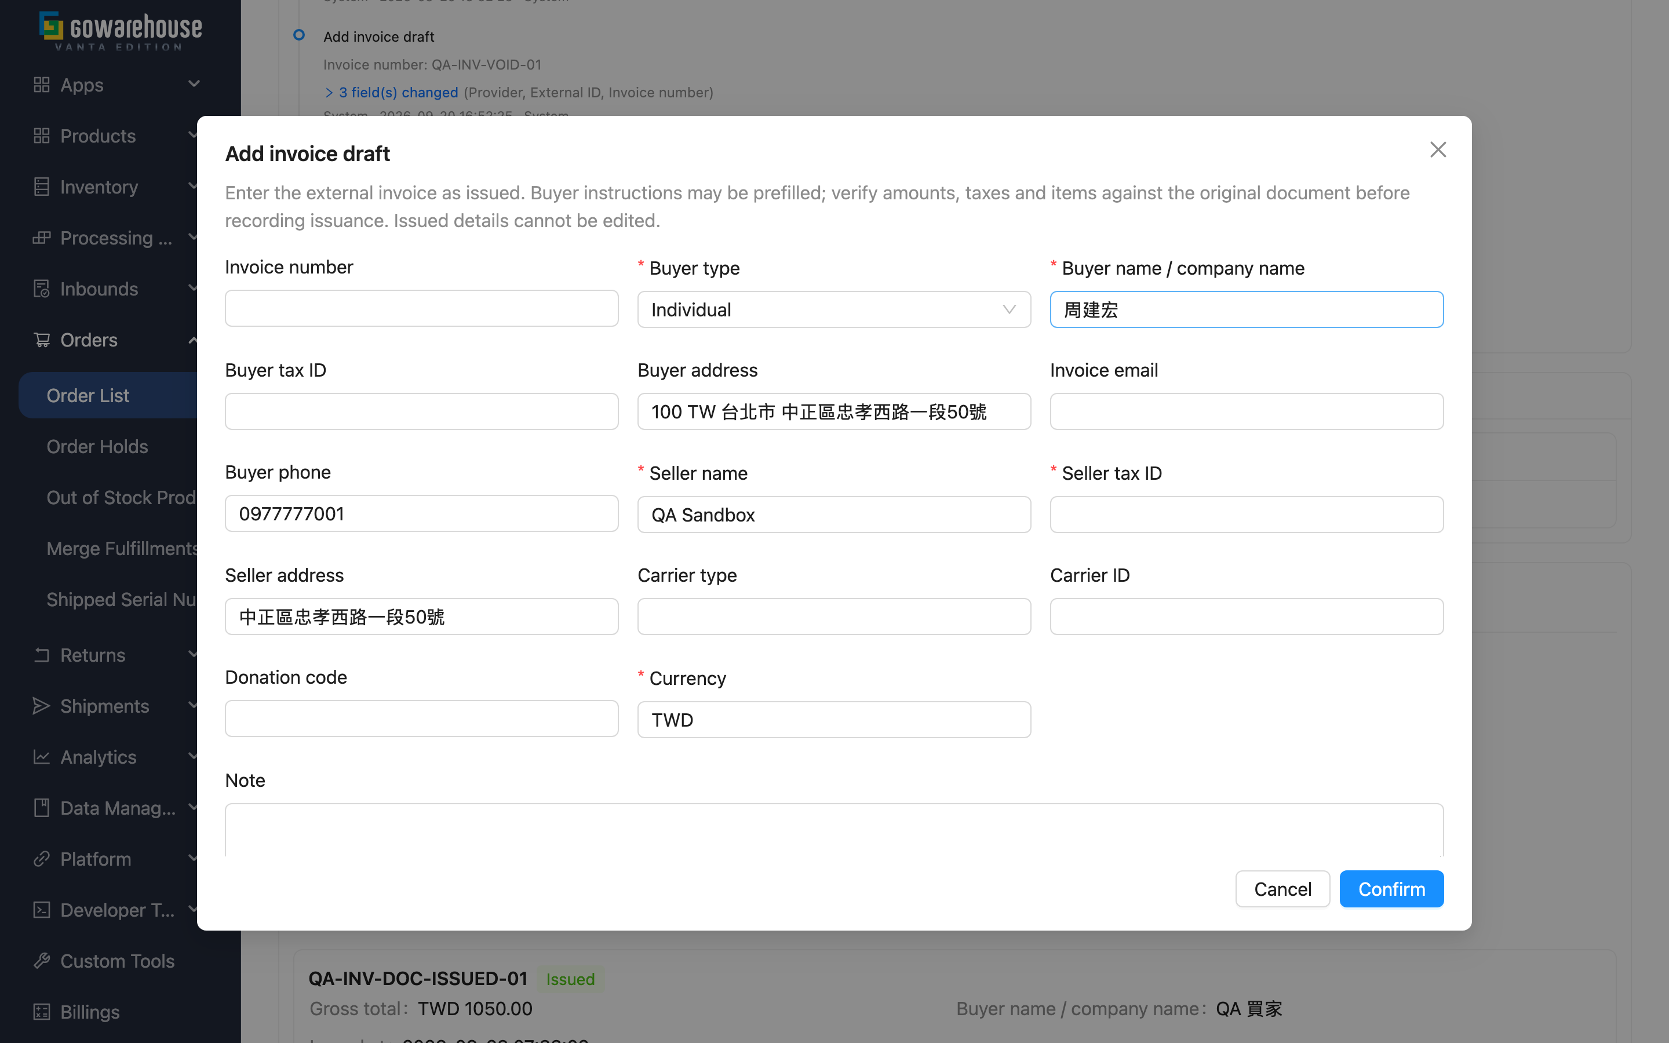The width and height of the screenshot is (1669, 1043).
Task: Click the Custom Tools wrench icon
Action: pos(41,962)
